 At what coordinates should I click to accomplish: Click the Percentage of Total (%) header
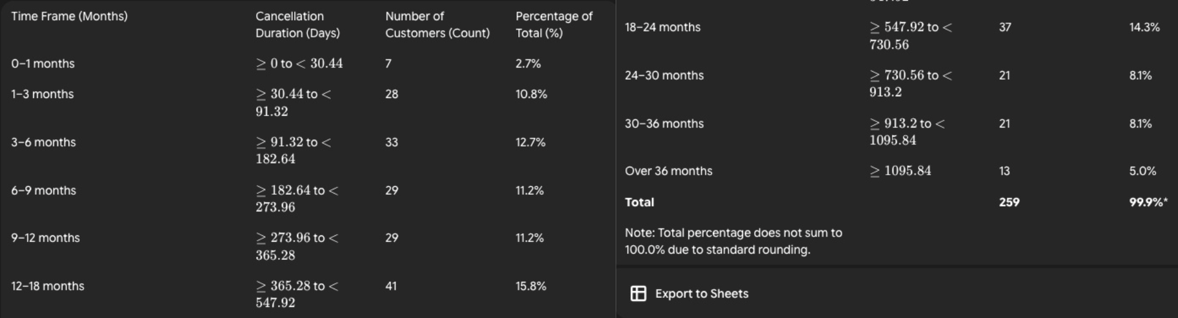click(x=553, y=25)
